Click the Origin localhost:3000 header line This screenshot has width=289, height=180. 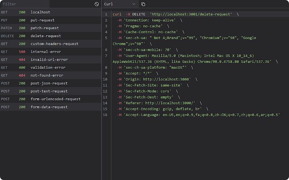coord(157,79)
